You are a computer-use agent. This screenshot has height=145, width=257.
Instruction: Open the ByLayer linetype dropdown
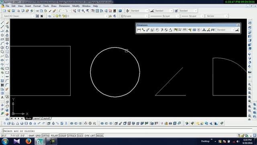coord(165,16)
